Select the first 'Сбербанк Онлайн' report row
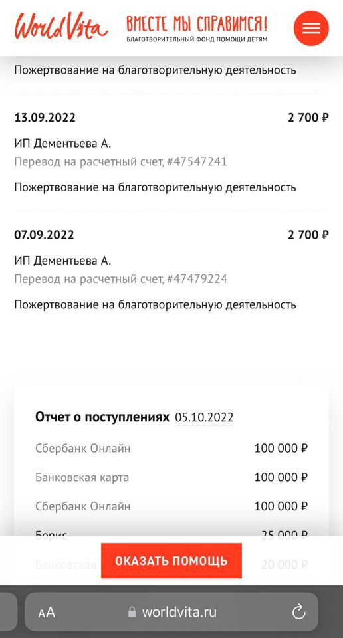This screenshot has width=343, height=638. pos(171,449)
